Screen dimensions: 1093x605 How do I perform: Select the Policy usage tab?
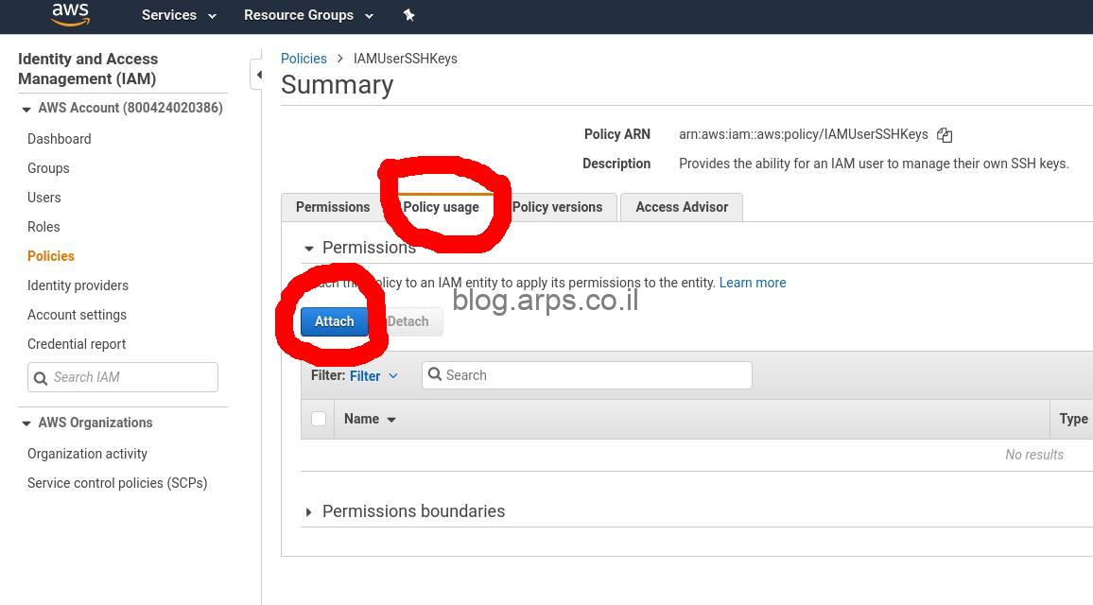point(441,207)
